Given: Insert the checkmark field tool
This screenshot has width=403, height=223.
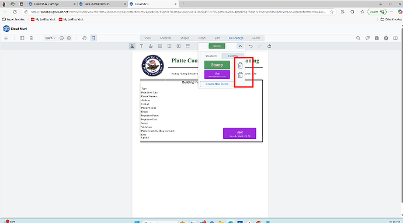Looking at the screenshot, I should 169,46.
